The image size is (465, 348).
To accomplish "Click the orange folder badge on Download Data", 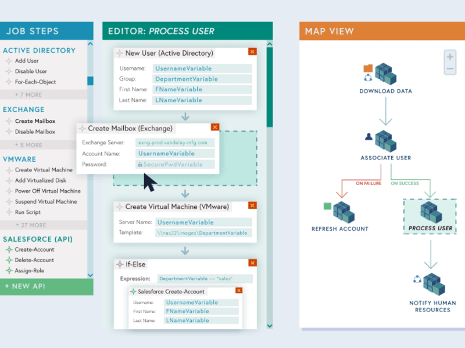I will [x=368, y=68].
